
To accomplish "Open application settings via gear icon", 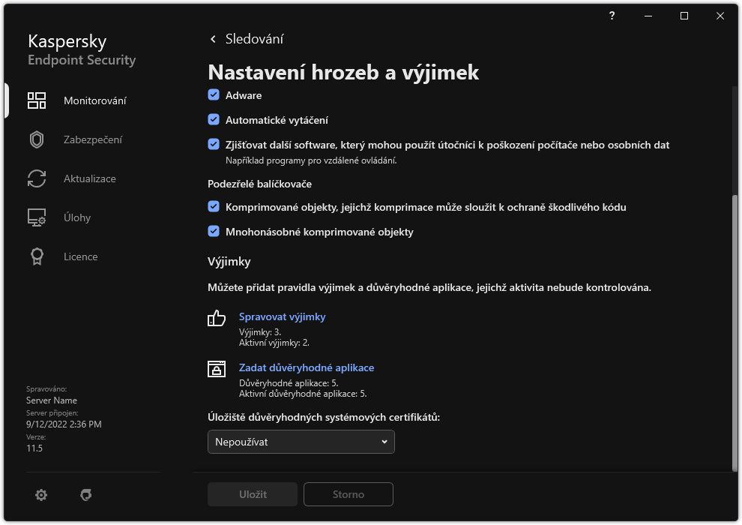I will click(40, 494).
